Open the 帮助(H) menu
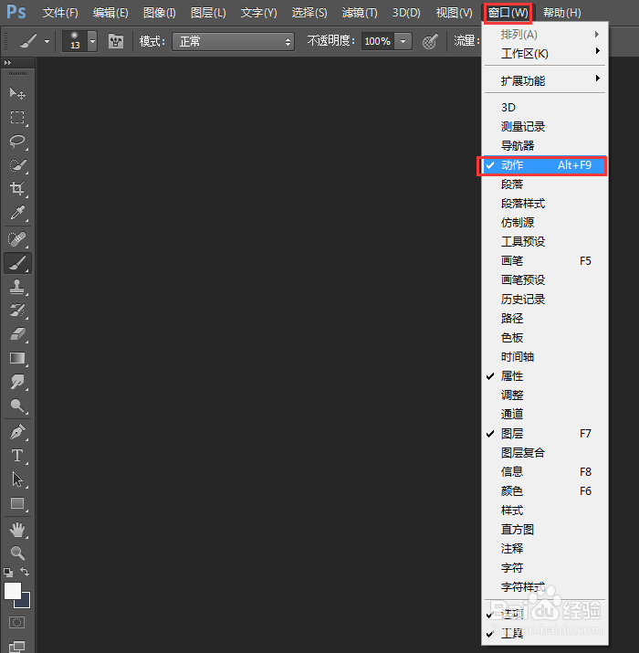Viewport: 639px width, 653px height. pyautogui.click(x=561, y=13)
